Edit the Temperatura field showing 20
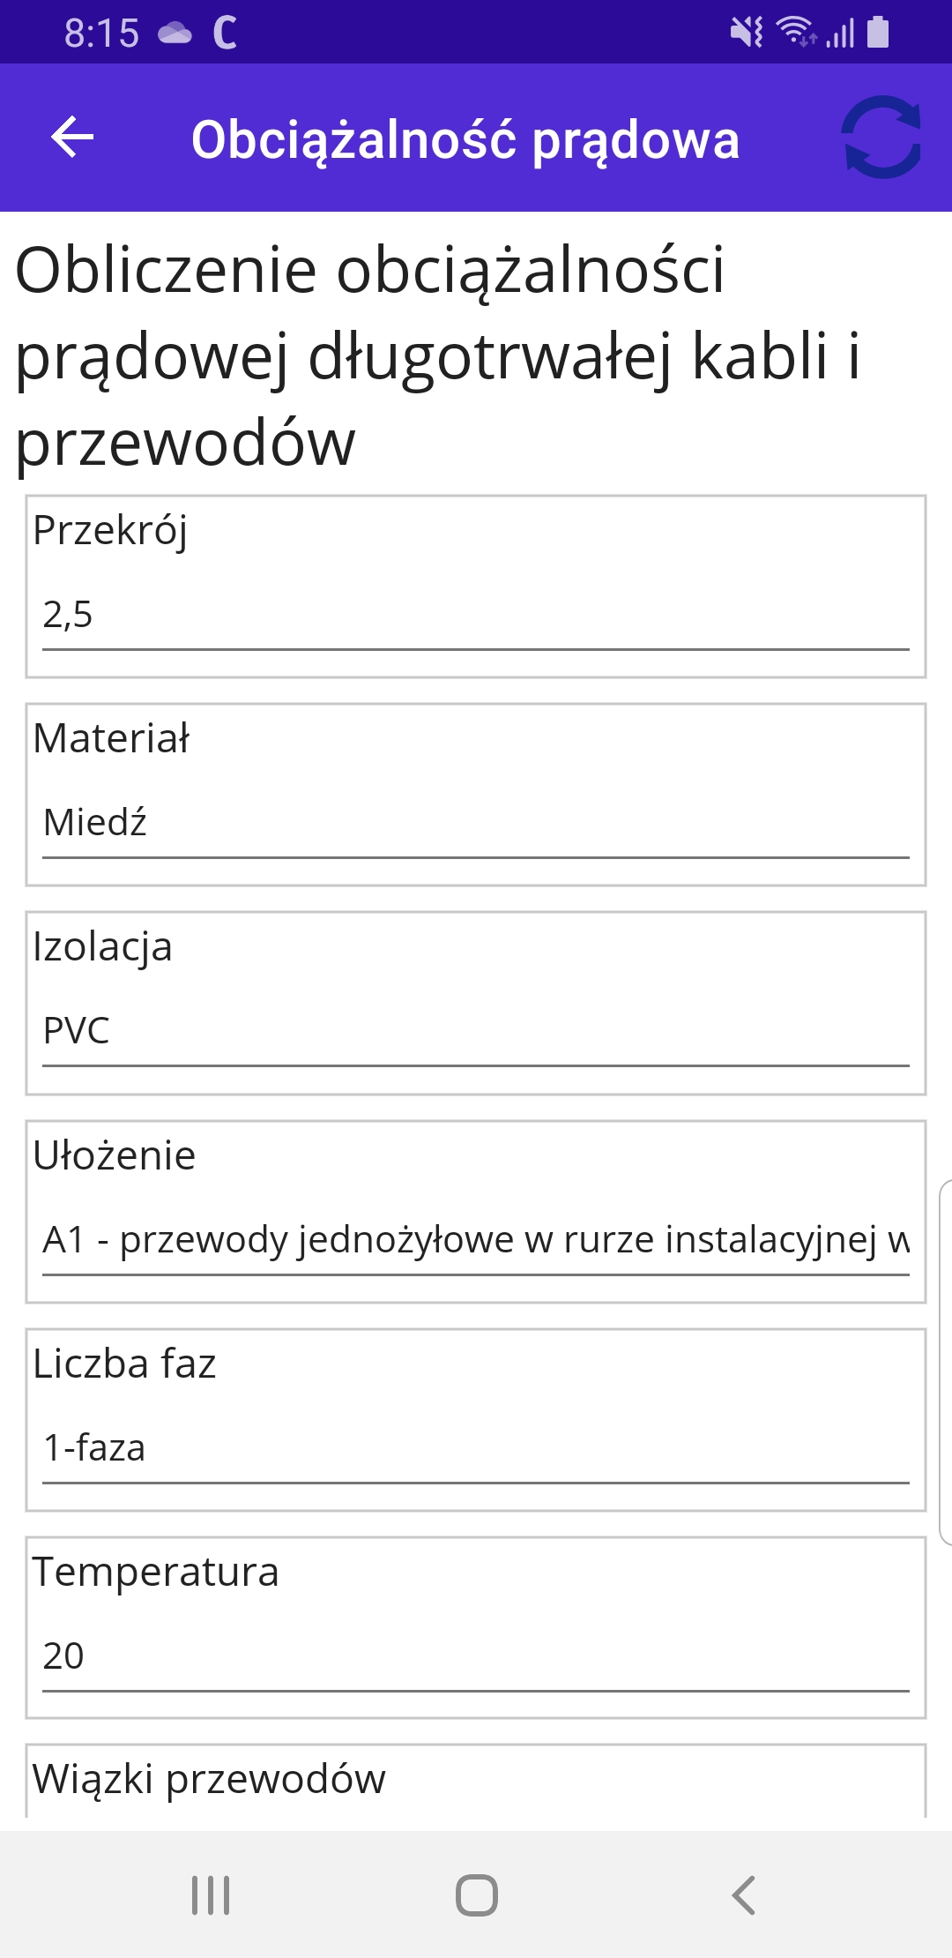The height and width of the screenshot is (1958, 952). [476, 1656]
